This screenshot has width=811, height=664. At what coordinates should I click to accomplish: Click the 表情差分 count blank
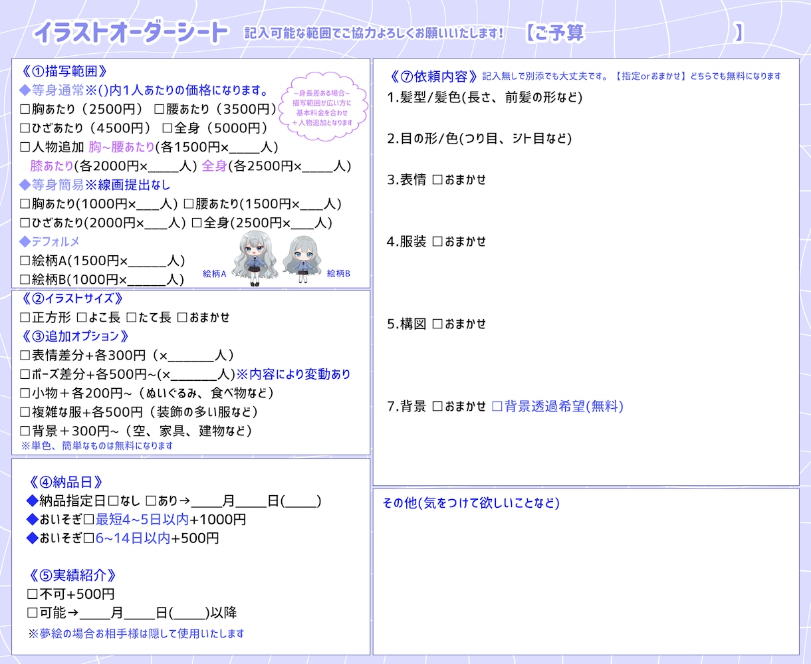191,356
